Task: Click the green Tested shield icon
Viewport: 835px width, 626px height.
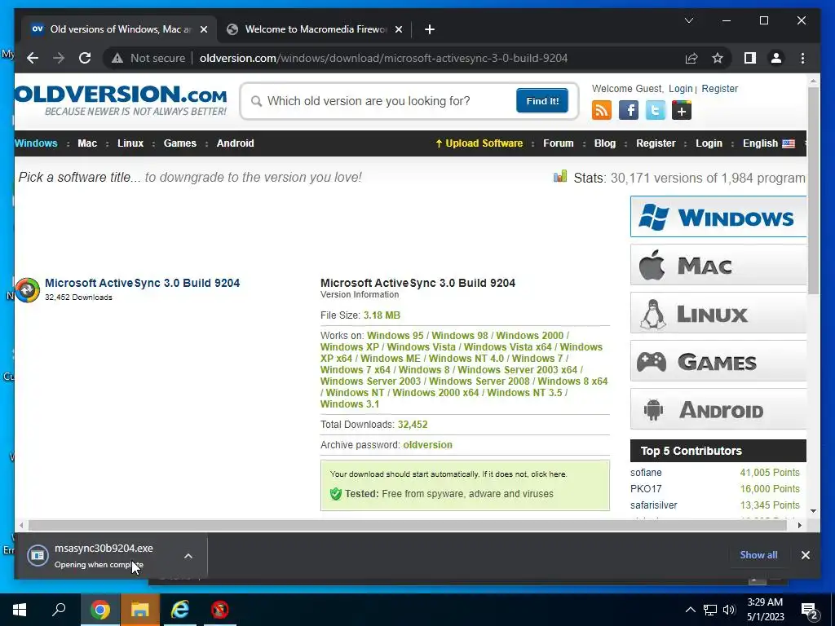Action: point(335,494)
